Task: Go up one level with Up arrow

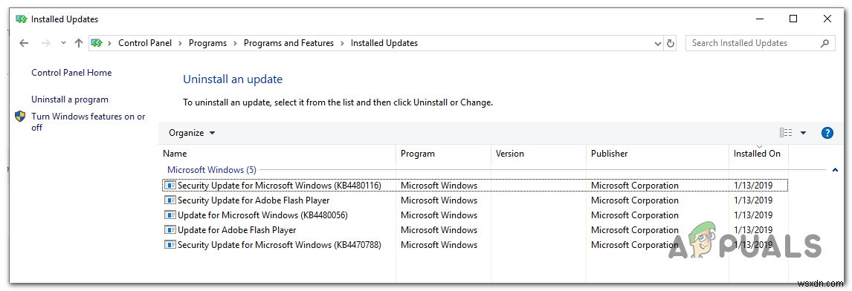Action: pos(79,43)
